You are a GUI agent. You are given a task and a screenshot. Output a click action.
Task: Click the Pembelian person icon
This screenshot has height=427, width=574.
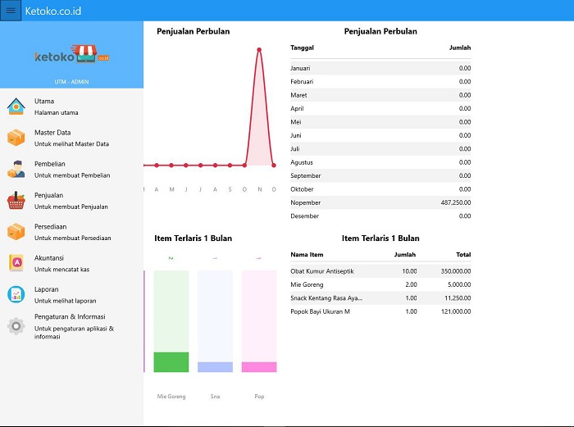pos(16,169)
